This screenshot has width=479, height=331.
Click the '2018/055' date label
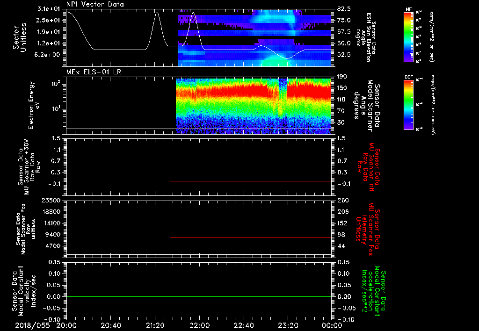[32, 325]
